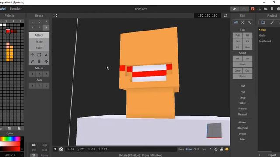Viewport: 280px width, 157px height.
Task: Click the Full tool button
Action: point(238,35)
